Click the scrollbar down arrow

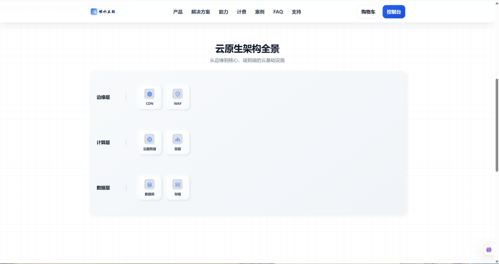click(497, 262)
